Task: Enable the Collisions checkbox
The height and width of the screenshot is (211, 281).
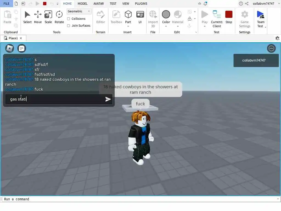Action: pyautogui.click(x=68, y=19)
